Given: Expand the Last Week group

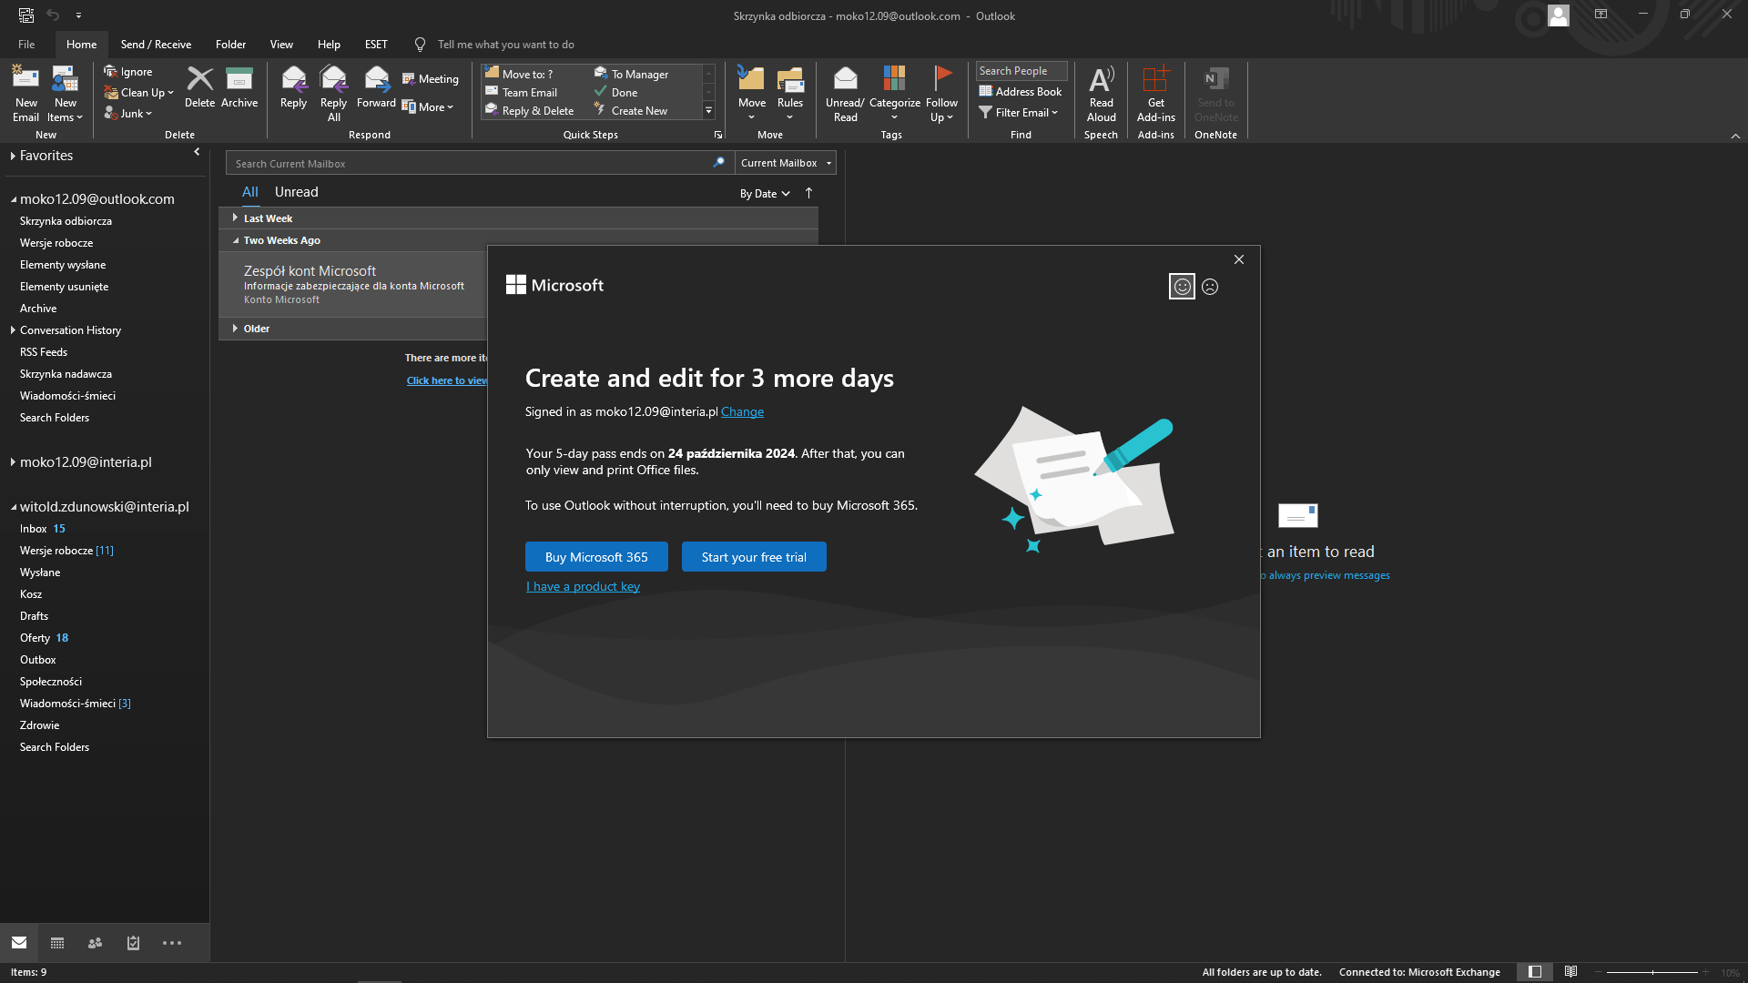Looking at the screenshot, I should tap(235, 218).
